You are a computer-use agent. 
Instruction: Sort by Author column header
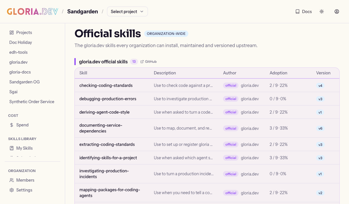[229, 73]
